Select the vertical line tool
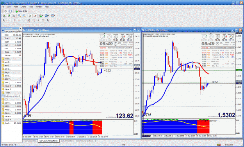The height and width of the screenshot is (147, 244). pos(14,20)
